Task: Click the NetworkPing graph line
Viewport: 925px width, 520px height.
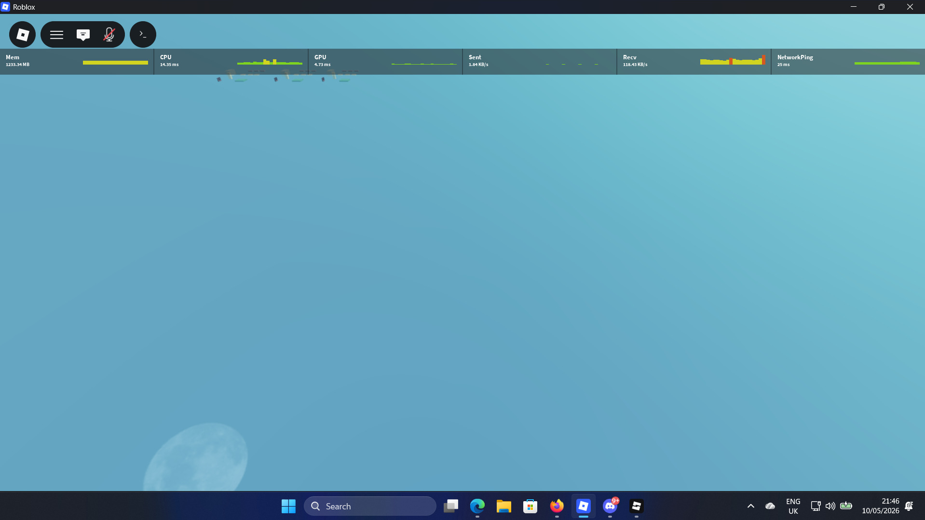Action: click(x=887, y=63)
